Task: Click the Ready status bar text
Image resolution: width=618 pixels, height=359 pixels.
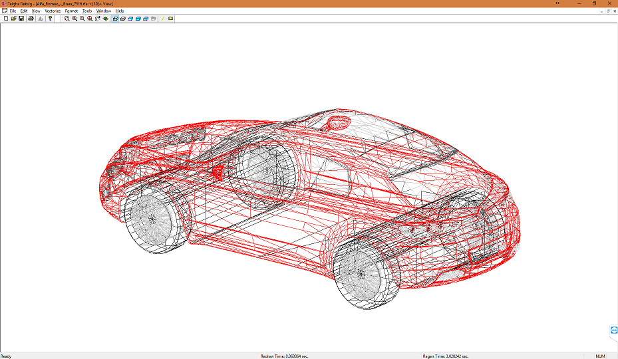Action: click(6, 356)
